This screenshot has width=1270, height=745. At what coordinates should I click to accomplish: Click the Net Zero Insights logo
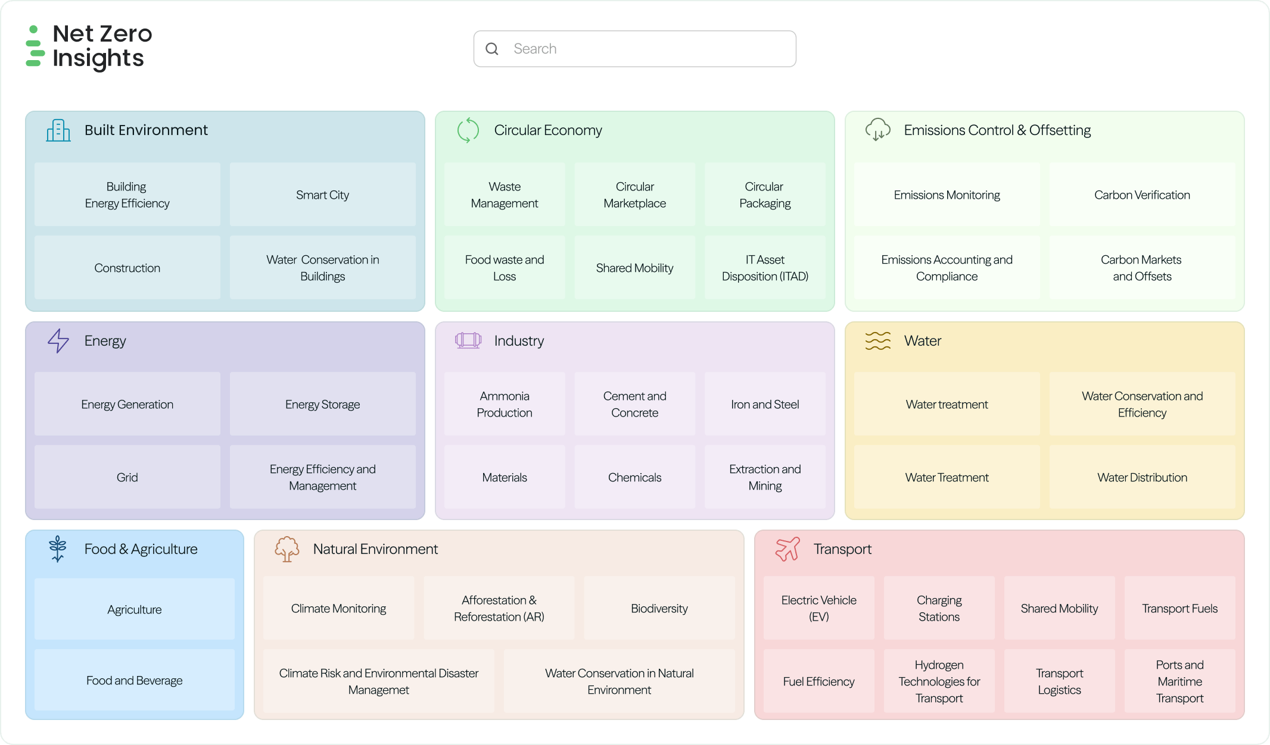coord(89,46)
